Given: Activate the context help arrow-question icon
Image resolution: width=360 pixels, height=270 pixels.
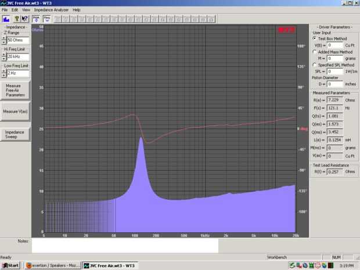Looking at the screenshot, I should (24, 19).
